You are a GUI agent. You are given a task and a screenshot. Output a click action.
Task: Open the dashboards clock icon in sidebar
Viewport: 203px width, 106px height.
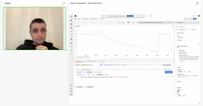tap(71, 88)
